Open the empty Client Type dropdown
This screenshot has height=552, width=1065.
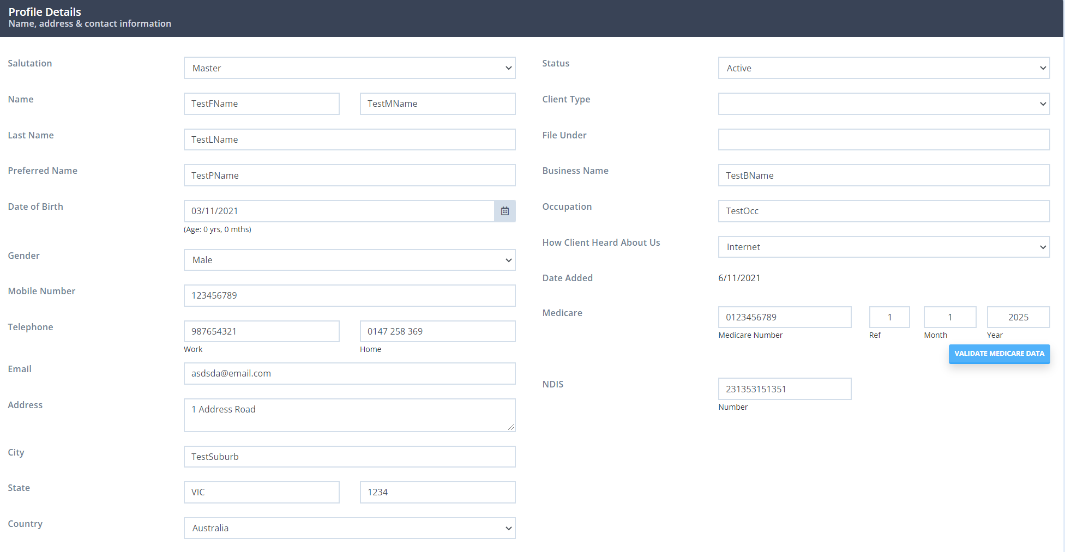(x=884, y=104)
